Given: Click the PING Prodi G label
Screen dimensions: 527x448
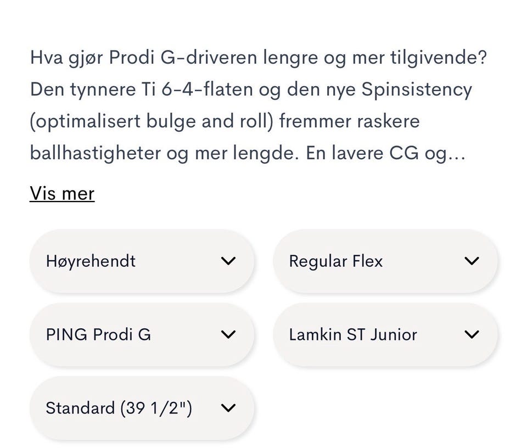Looking at the screenshot, I should 98,334.
